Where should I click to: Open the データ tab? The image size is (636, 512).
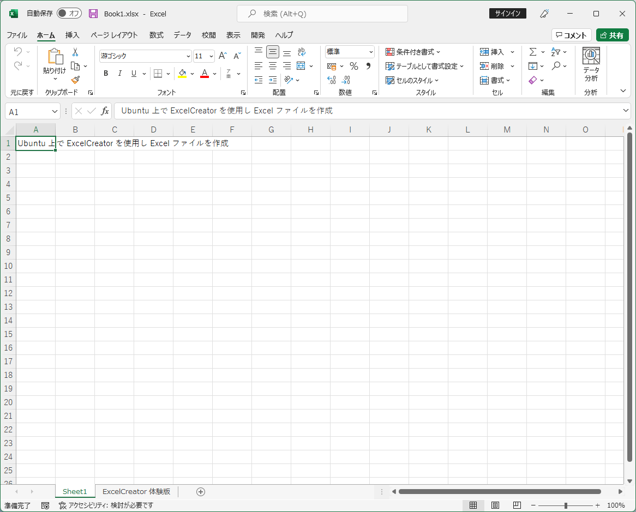[x=183, y=35]
